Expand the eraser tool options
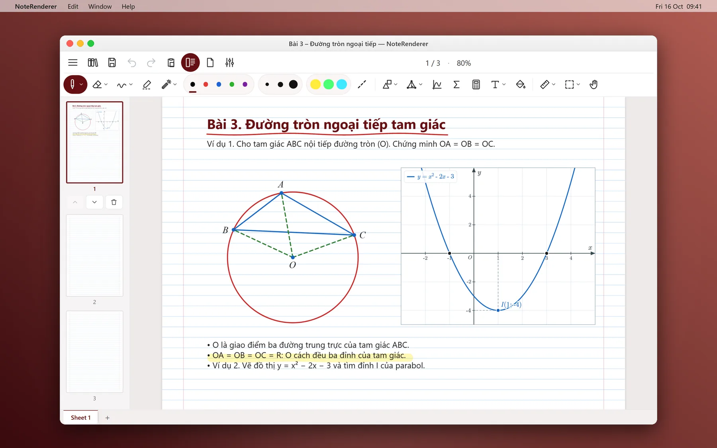 coord(106,84)
